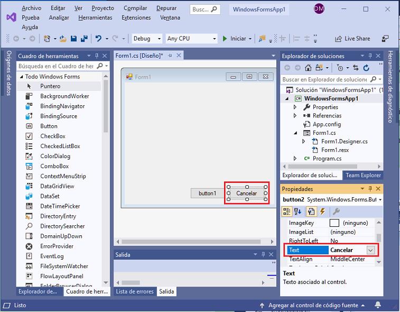Select the ColorDialog toolbox item
The image size is (400, 312).
coord(55,156)
